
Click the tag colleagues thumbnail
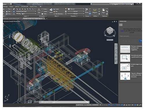(125, 76)
